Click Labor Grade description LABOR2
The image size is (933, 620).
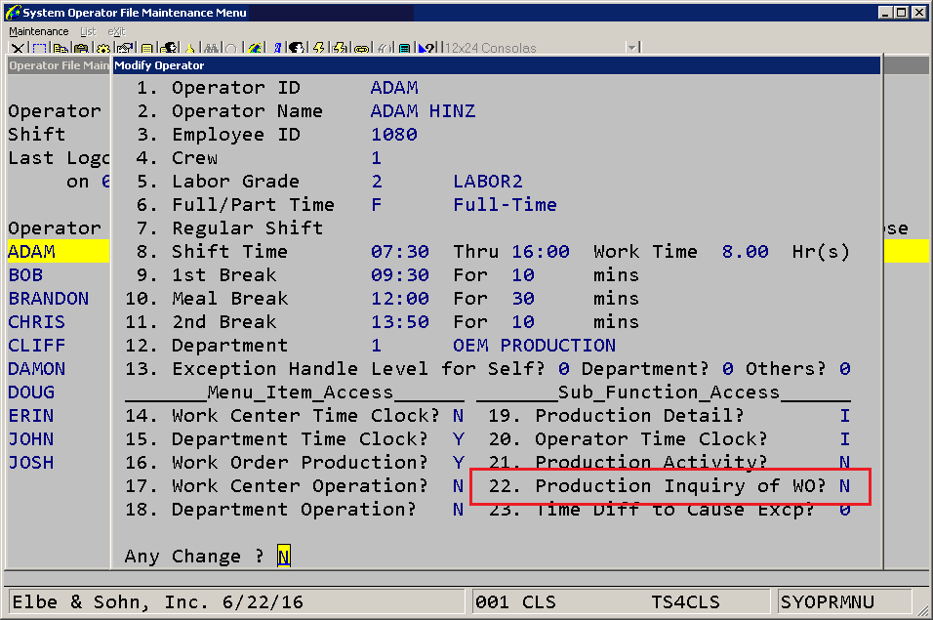[x=488, y=181]
